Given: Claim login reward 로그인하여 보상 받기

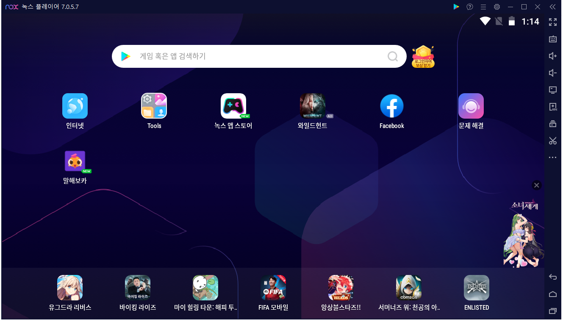Looking at the screenshot, I should click(423, 57).
